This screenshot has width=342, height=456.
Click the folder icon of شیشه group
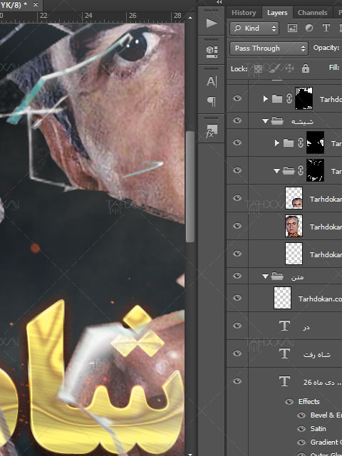tap(277, 120)
